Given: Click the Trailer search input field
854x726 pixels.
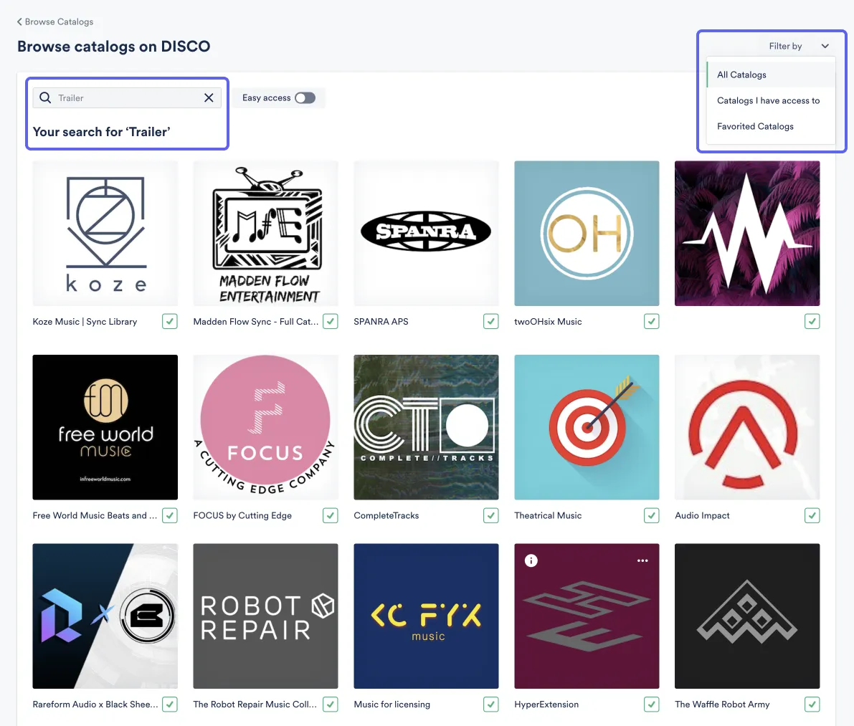Looking at the screenshot, I should [x=127, y=98].
